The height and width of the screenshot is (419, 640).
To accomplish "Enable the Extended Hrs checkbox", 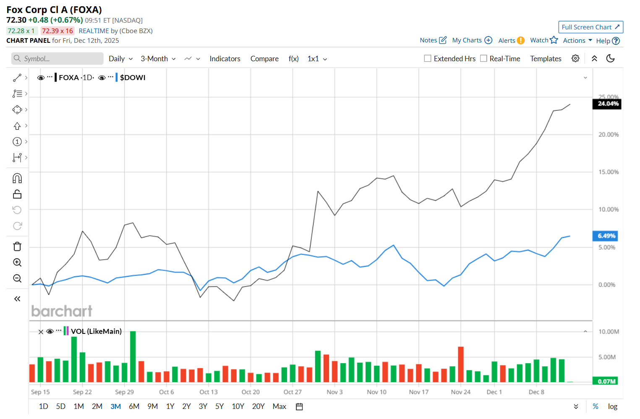I will [x=428, y=58].
